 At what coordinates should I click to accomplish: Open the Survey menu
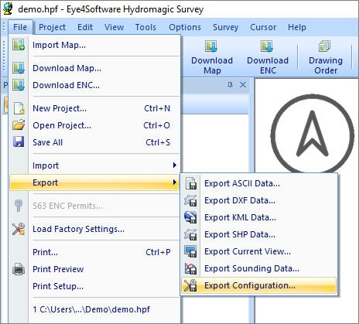coord(225,27)
